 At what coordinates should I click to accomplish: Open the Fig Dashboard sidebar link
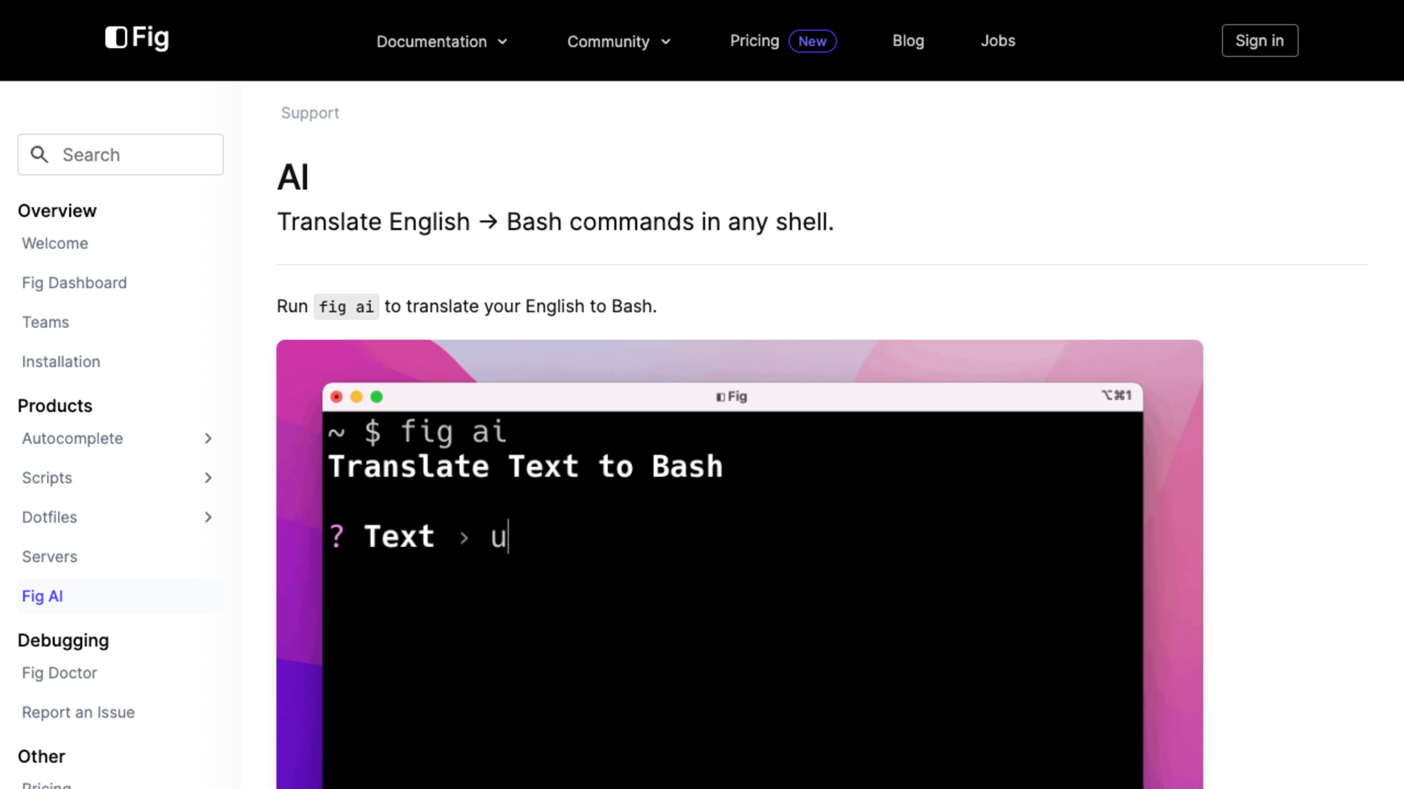pyautogui.click(x=74, y=283)
